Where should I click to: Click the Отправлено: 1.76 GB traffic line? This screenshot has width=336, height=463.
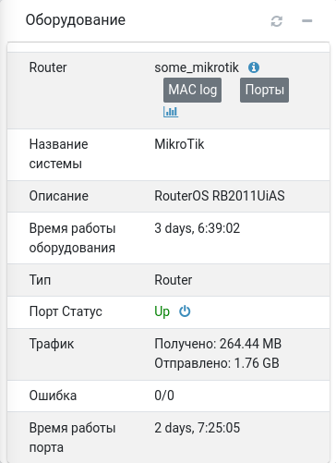(217, 363)
